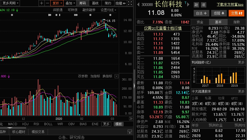Click the 公募 shareholder category
This screenshot has height=140, width=247.
click(x=195, y=98)
